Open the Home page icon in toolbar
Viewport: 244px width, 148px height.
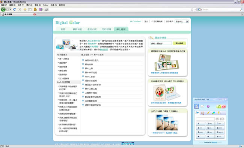pos(25,10)
